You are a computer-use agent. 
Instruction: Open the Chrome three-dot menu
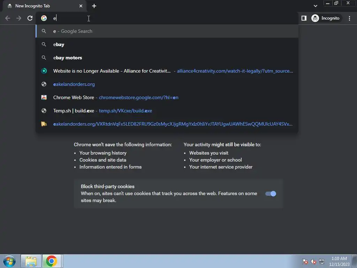(349, 18)
